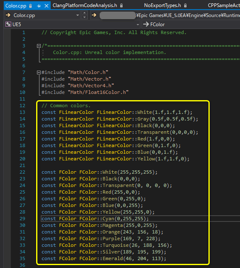The width and height of the screenshot is (240, 268).
Task: Click FColor::Red(255,0,0) line
Action: (91, 192)
